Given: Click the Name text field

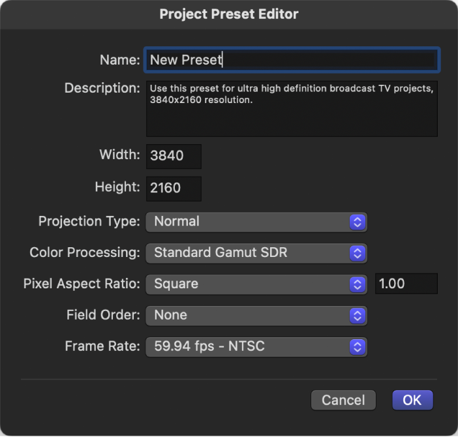Looking at the screenshot, I should click(x=291, y=60).
